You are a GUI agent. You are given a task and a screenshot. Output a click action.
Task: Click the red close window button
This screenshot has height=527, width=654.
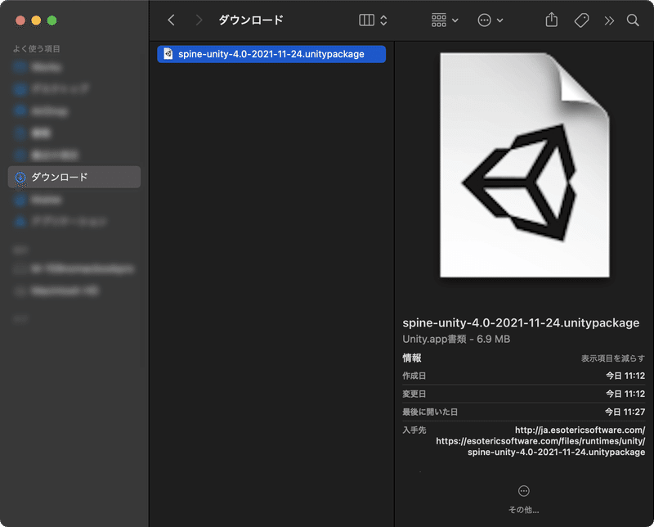[20, 20]
